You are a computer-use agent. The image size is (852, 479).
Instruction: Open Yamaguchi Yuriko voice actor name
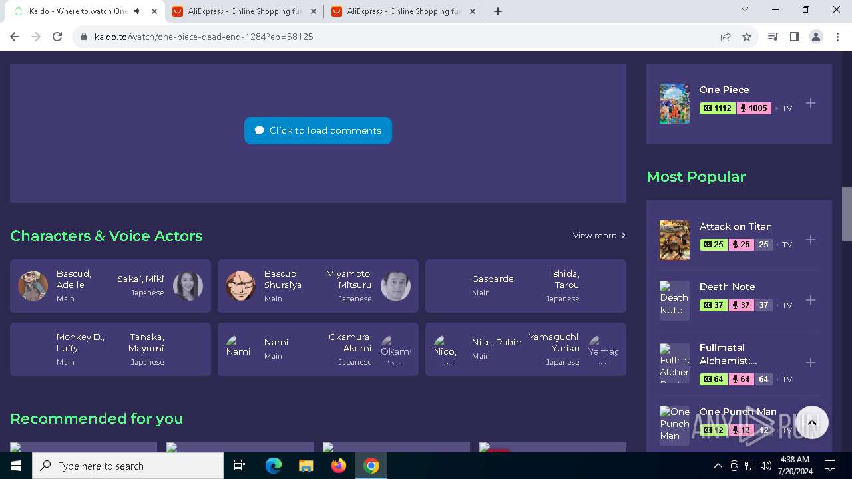click(x=554, y=343)
